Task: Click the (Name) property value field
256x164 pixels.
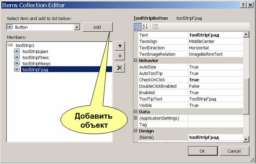Action: click(215, 137)
